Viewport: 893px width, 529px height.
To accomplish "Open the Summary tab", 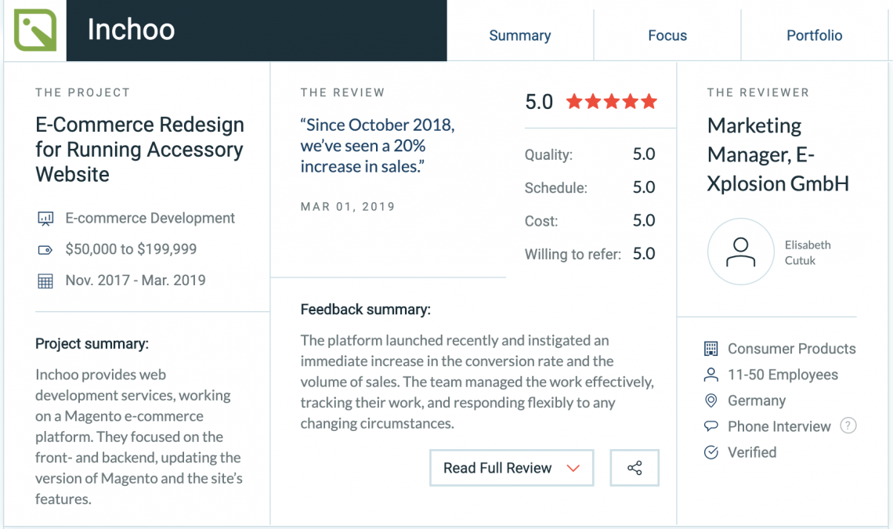I will click(520, 35).
